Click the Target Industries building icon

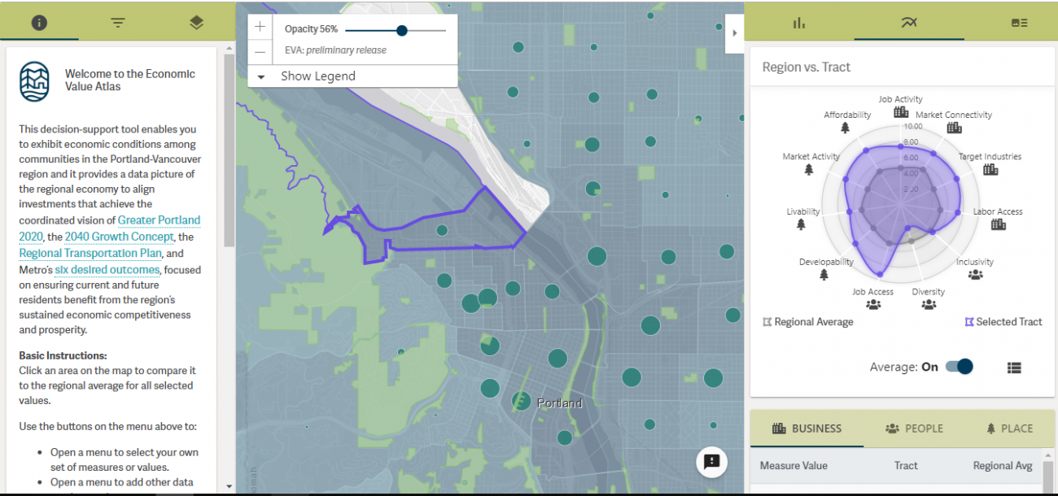pos(990,169)
